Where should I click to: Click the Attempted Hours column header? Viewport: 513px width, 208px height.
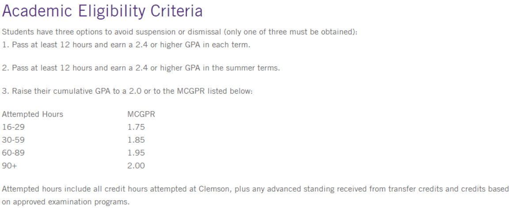(32, 114)
